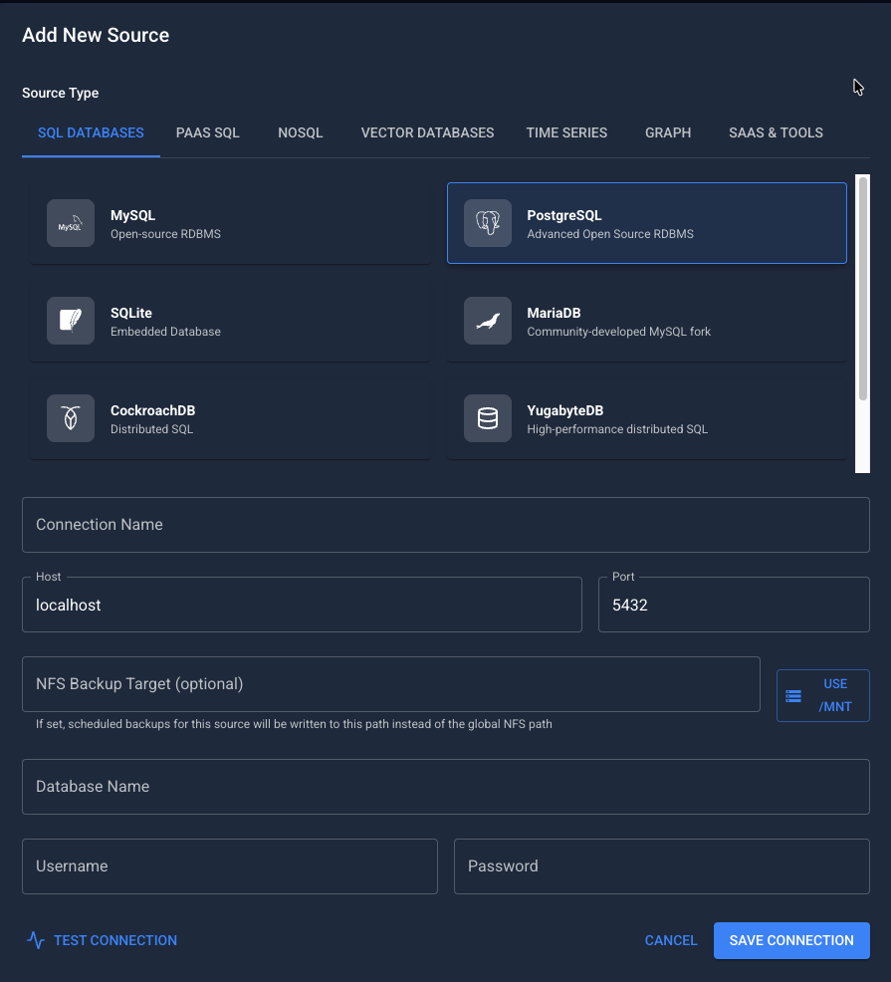891x982 pixels.
Task: Focus the Connection Name field
Action: 446,525
